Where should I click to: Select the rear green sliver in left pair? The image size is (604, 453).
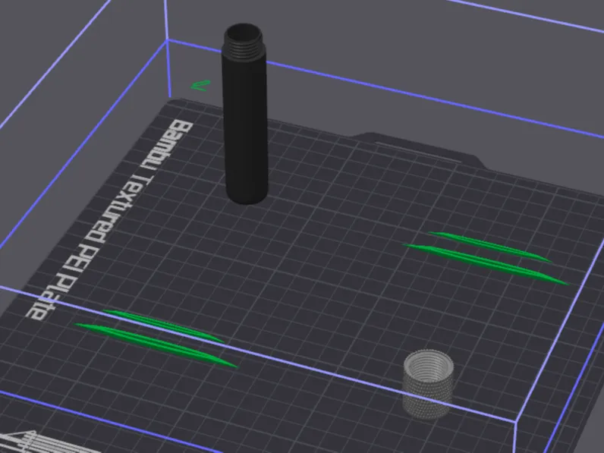click(164, 326)
